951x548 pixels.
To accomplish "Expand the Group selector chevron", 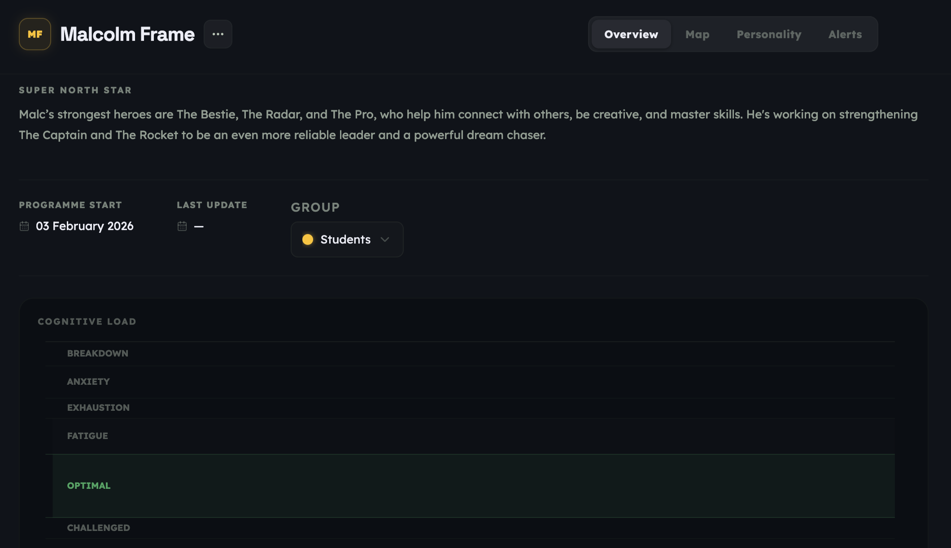I will pos(384,240).
